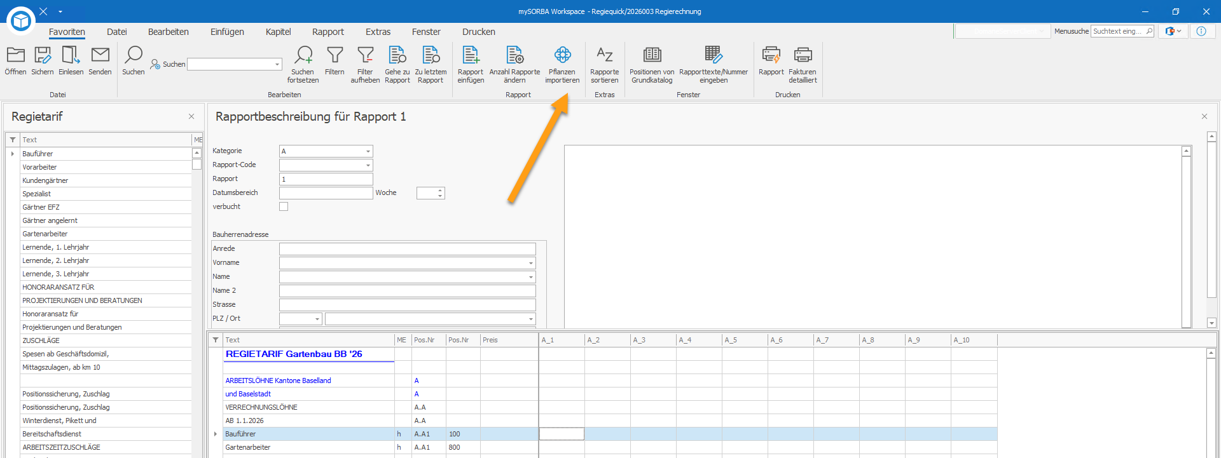Click the REGIETARIF Gartenbau BB '26 title

pos(294,354)
